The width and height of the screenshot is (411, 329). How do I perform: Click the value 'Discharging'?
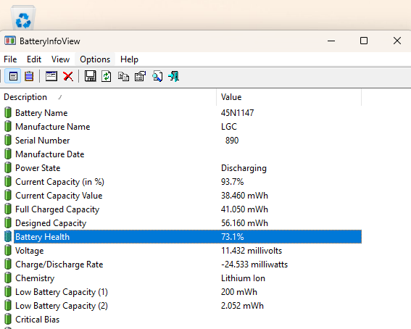click(x=244, y=168)
